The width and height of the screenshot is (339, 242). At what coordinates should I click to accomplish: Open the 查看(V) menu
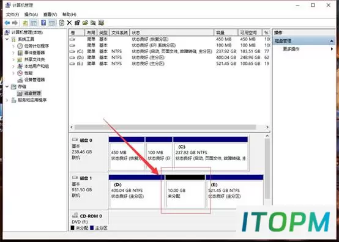coord(50,15)
